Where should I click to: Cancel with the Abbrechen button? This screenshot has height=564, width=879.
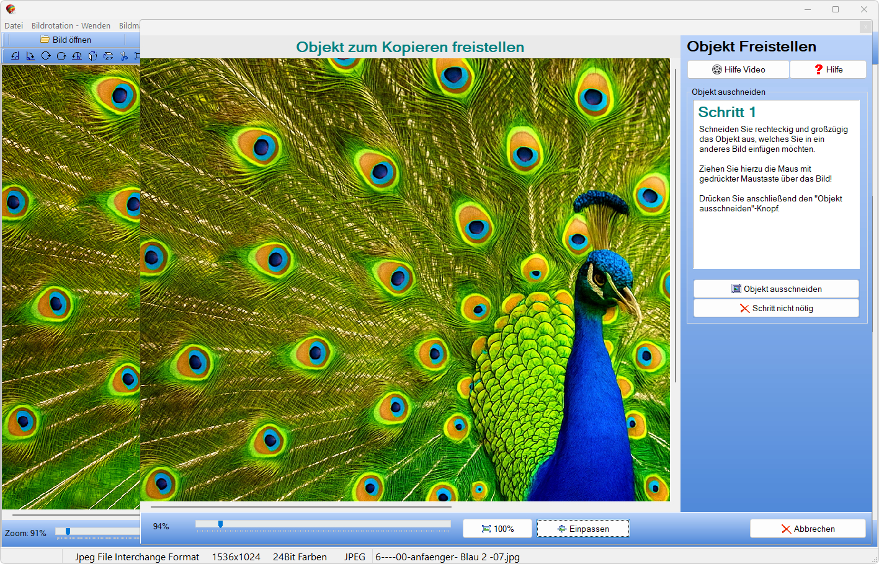coord(808,529)
